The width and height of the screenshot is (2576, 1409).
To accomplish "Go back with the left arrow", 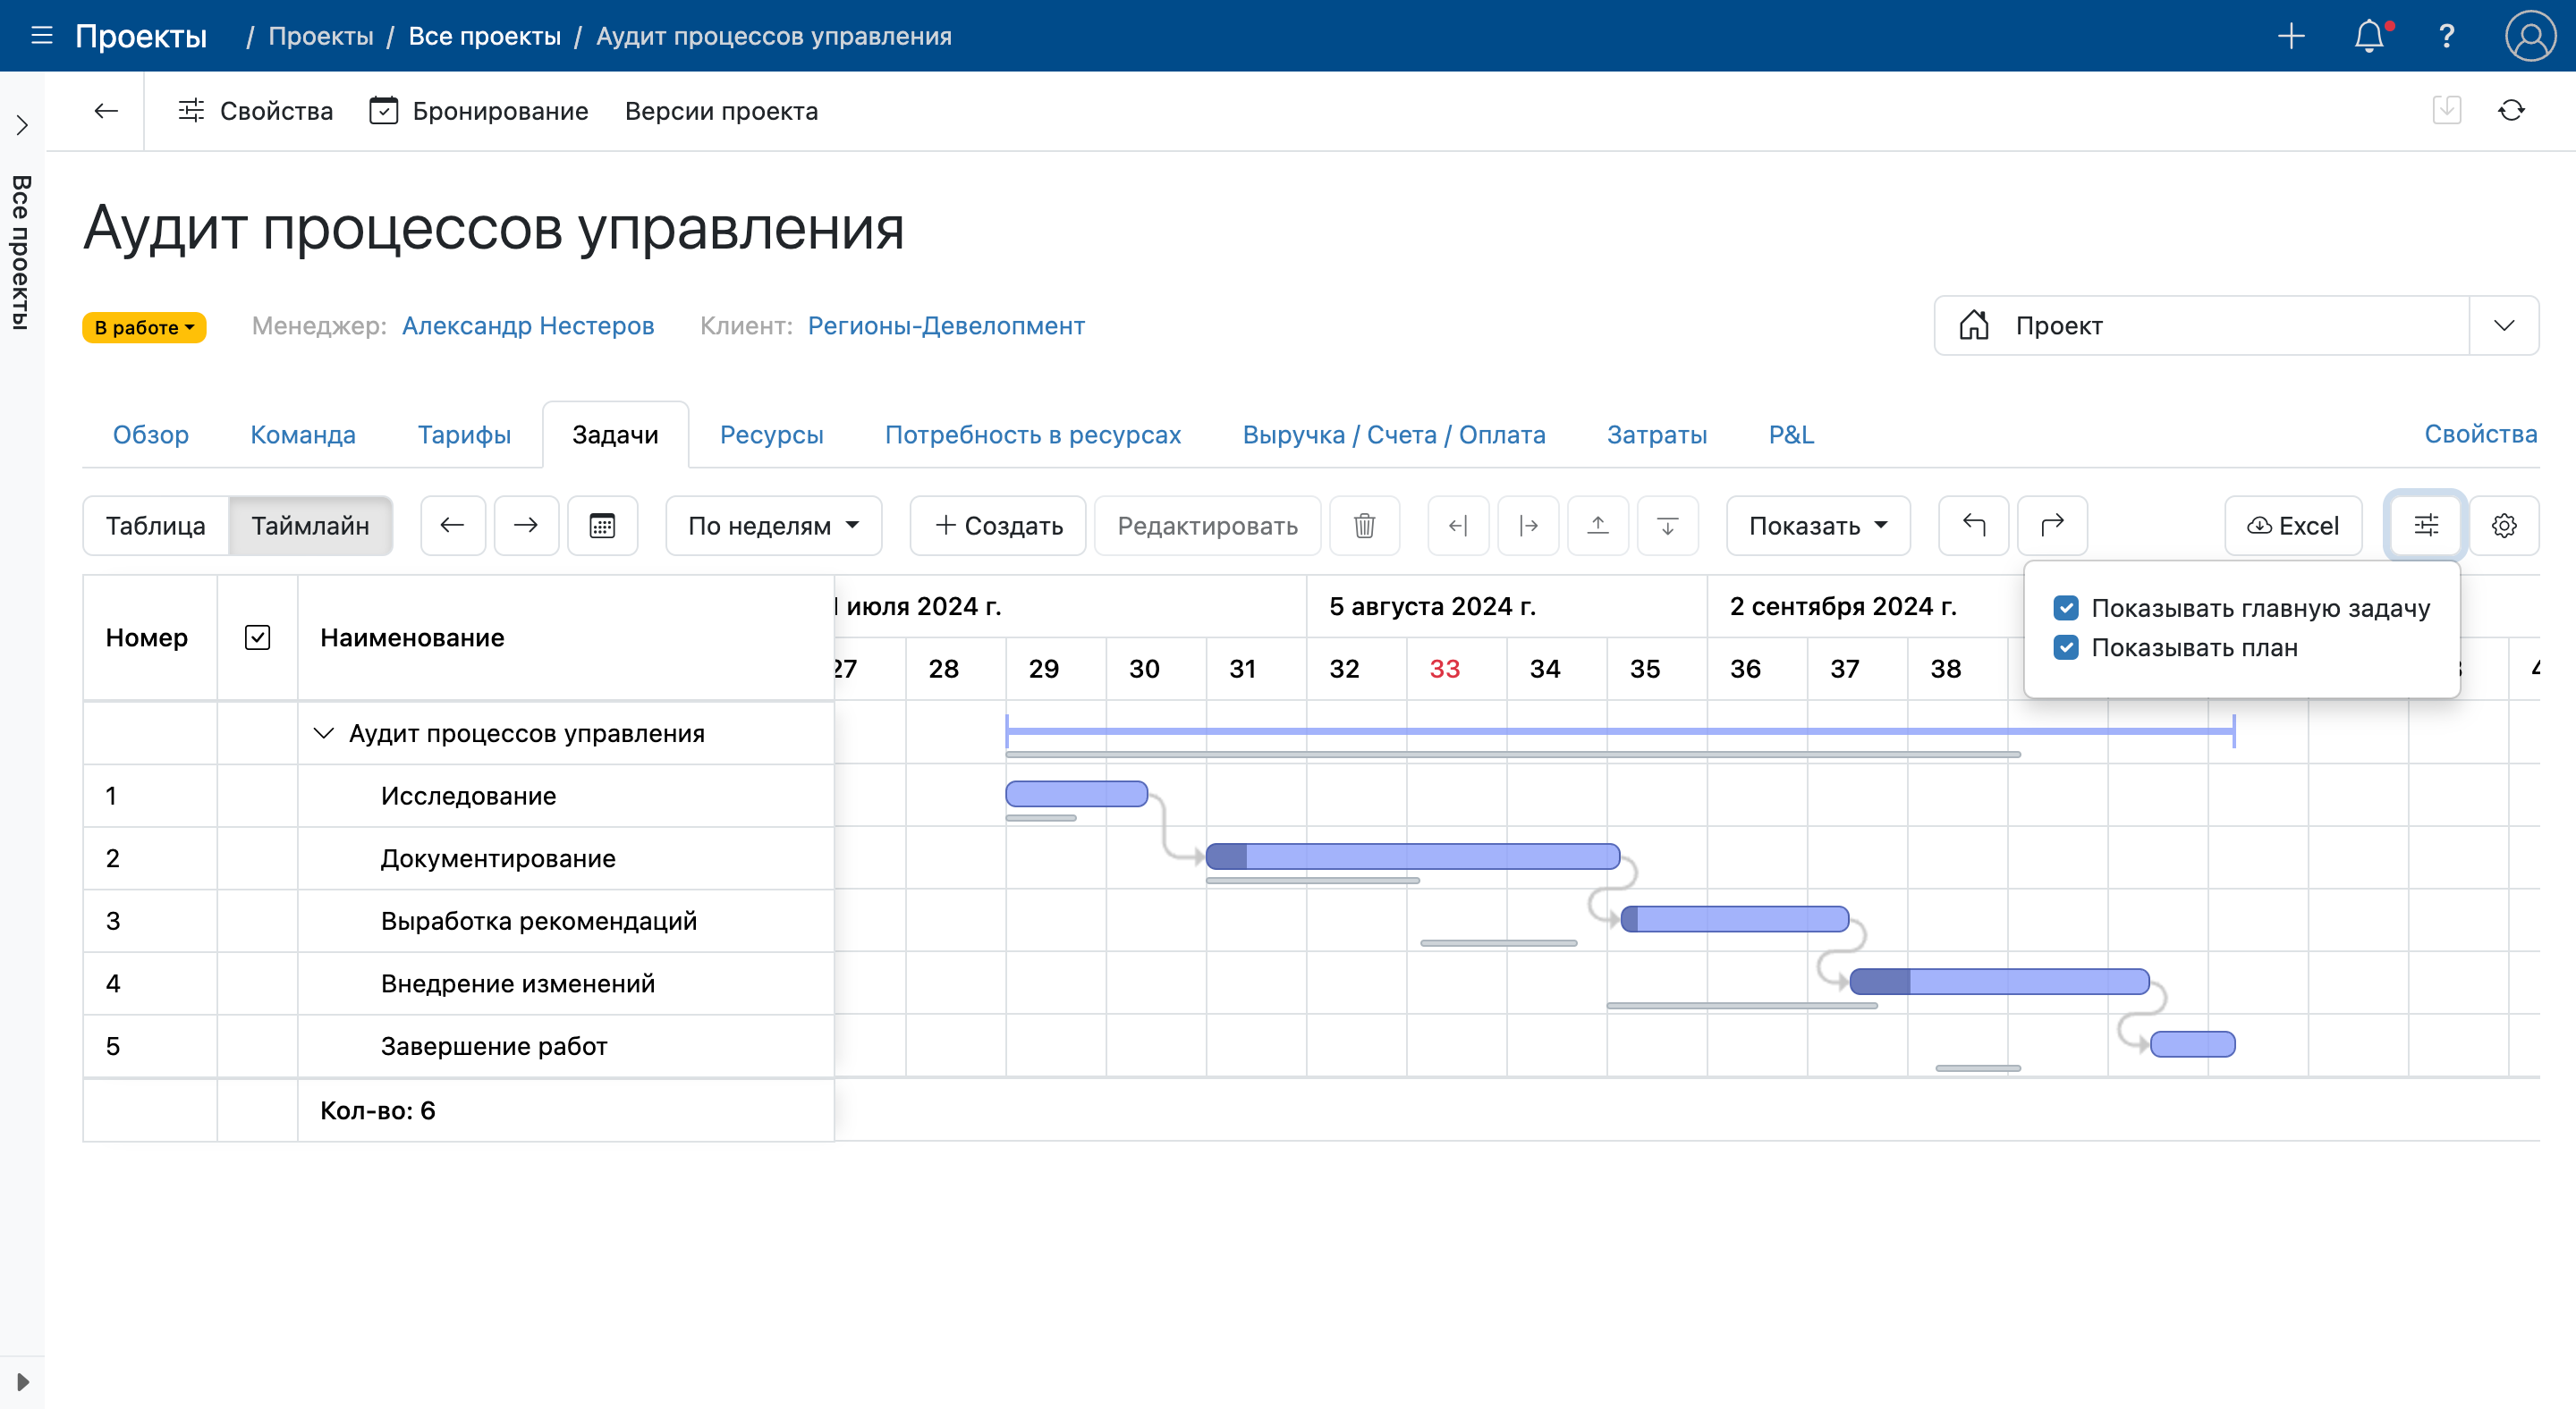I will click(106, 111).
